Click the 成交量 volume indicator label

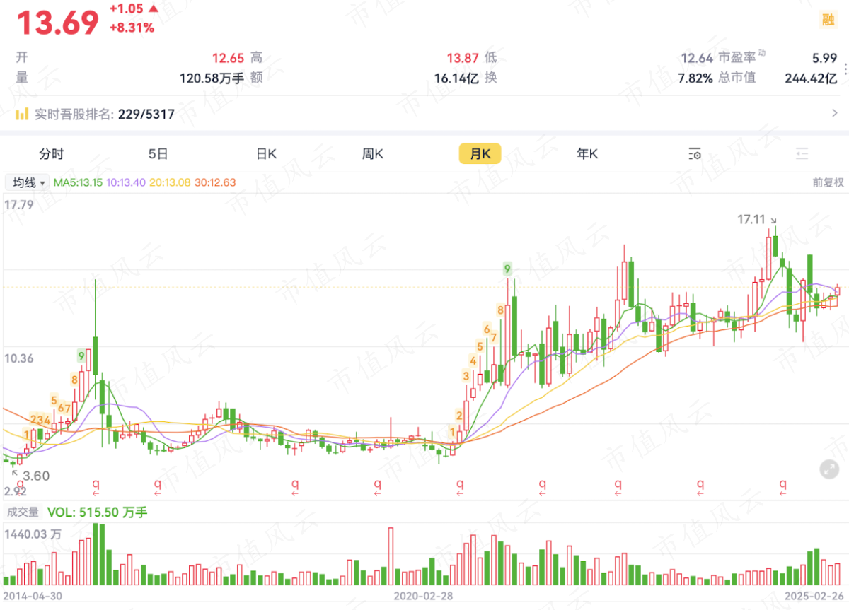click(x=23, y=512)
